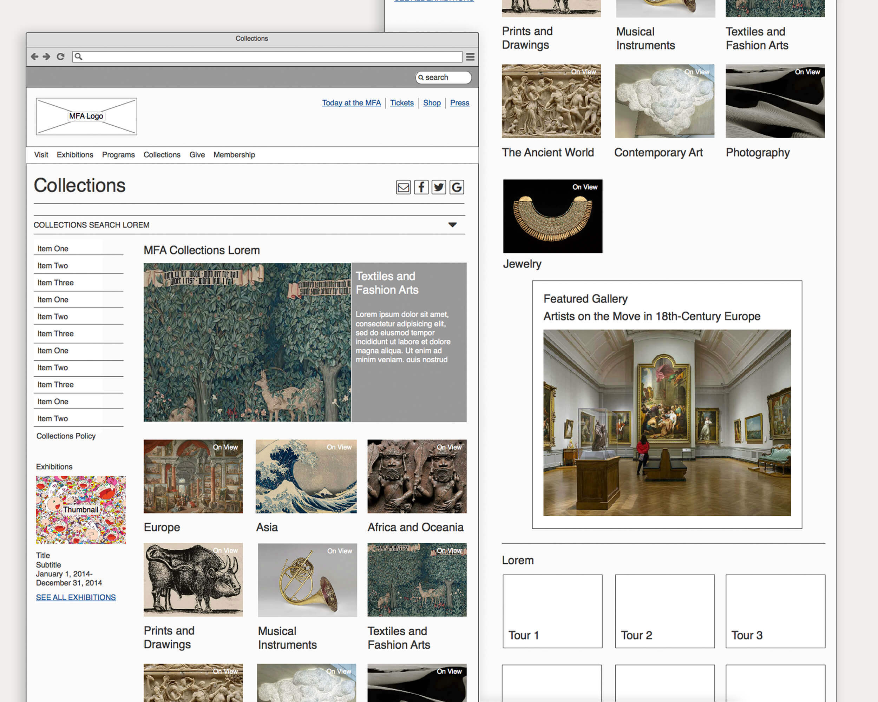Click the browser forward arrow

click(x=47, y=57)
